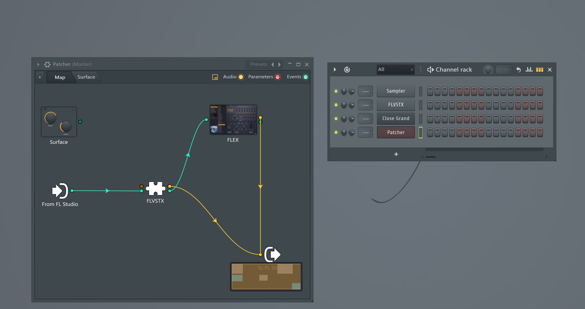Expand the Patcher toolbar menu arrow beside Map
The width and height of the screenshot is (585, 309).
[40, 77]
